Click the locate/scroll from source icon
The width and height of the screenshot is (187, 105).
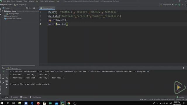tap(27, 8)
